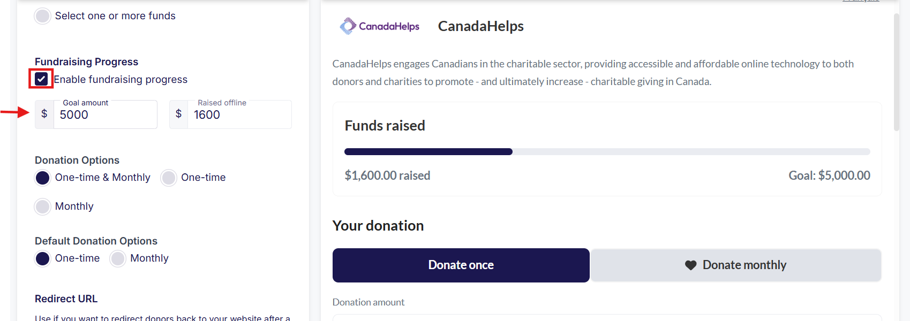Click the Goal amount input field
This screenshot has height=321, width=910.
105,115
